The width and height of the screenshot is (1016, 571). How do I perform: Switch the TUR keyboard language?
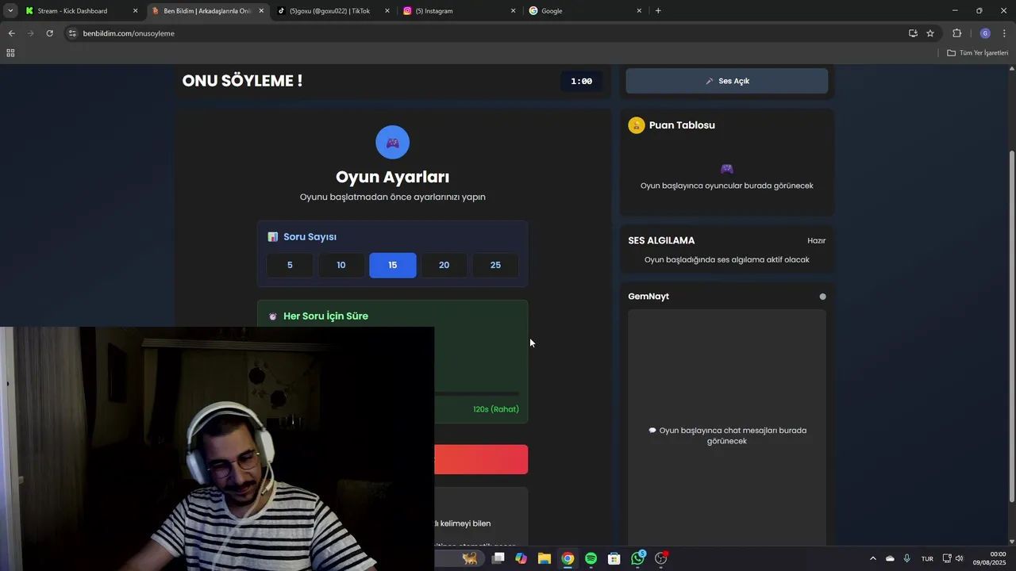tap(927, 559)
